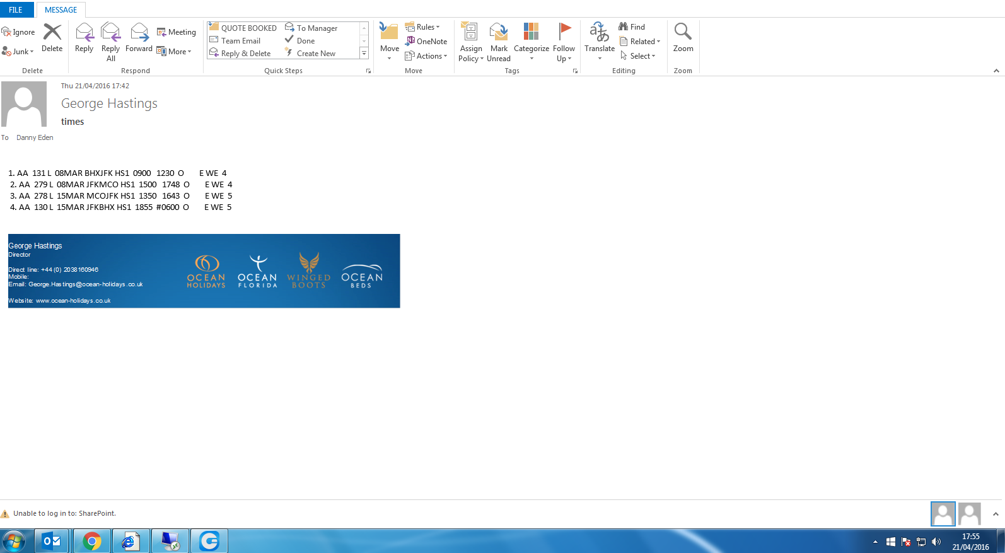1005x553 pixels.
Task: Click the volume speaker tray icon
Action: 936,542
